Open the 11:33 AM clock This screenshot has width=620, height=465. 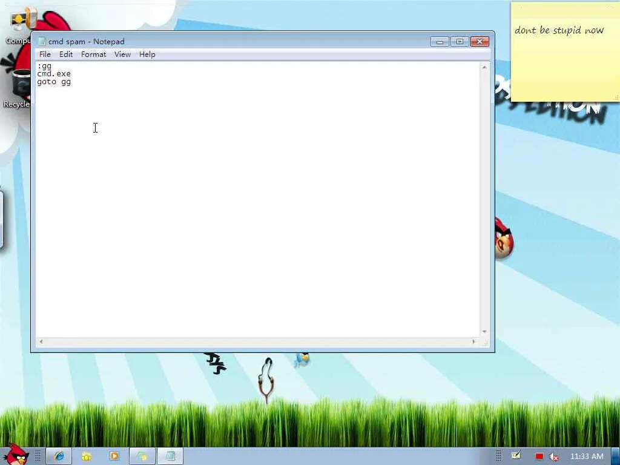tap(587, 457)
